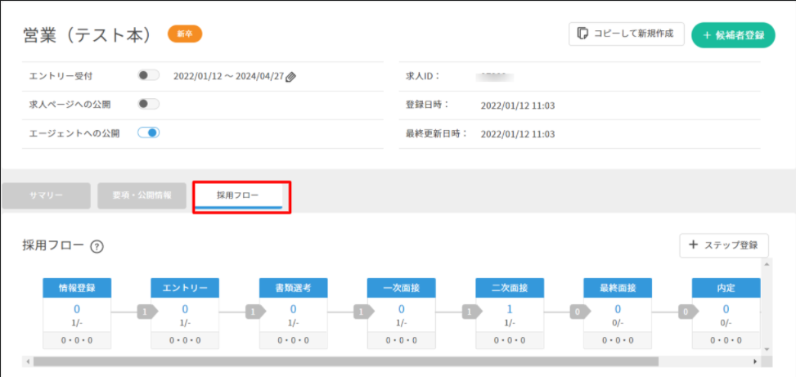Click the arrow badge between 情報登録 and エントリー
The image size is (796, 377).
point(145,312)
